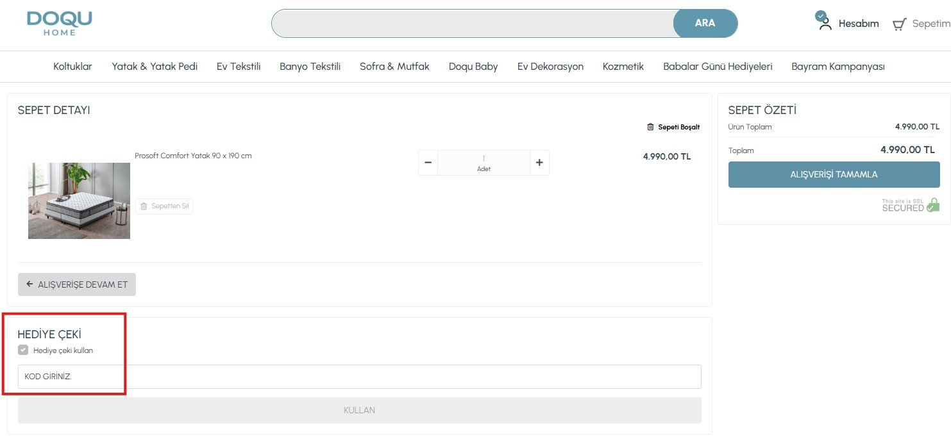Viewport: 951px width, 444px height.
Task: Click the Sepetten Sil trash button
Action: tap(164, 206)
